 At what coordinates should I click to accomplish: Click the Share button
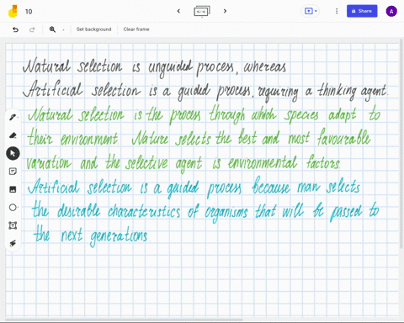point(362,11)
